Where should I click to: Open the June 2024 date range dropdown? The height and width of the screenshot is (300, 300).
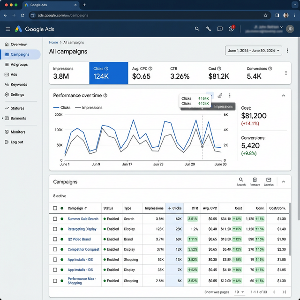click(x=254, y=51)
